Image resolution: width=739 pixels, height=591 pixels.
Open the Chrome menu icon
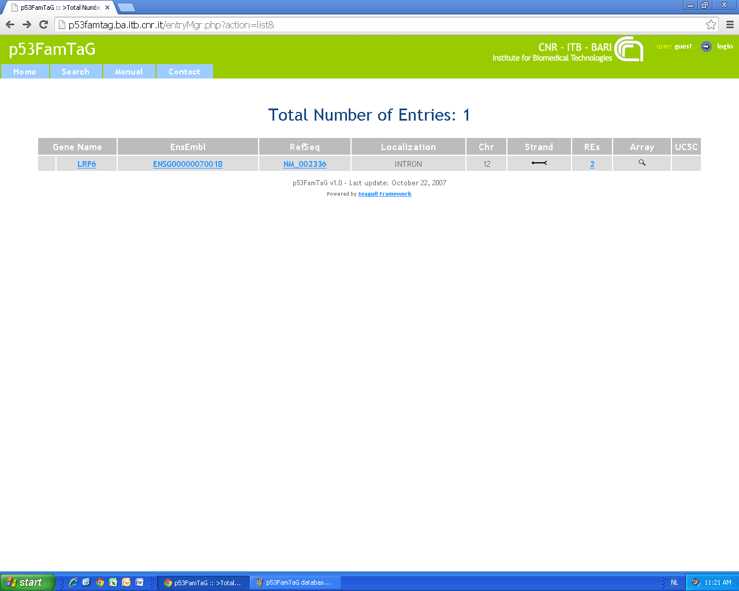click(730, 25)
